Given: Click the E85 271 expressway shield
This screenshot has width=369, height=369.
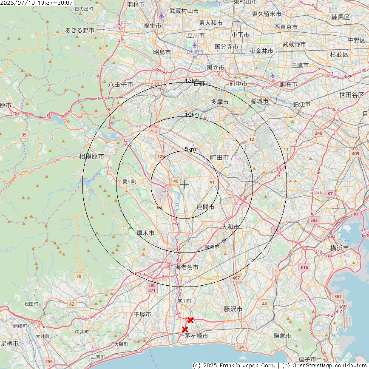Looking at the screenshot, I should (x=152, y=288).
